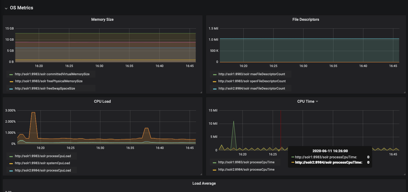This screenshot has height=192, width=408.
Task: Open the CPU Time panel dropdown arrow
Action: [x=317, y=102]
